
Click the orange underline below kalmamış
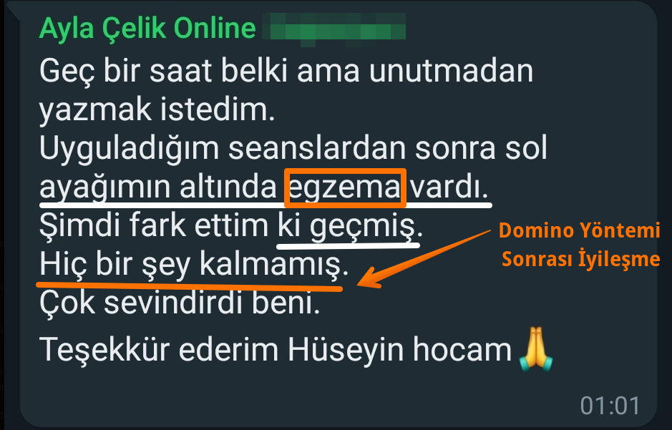pyautogui.click(x=190, y=286)
